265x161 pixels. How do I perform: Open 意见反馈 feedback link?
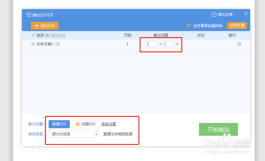(x=225, y=15)
